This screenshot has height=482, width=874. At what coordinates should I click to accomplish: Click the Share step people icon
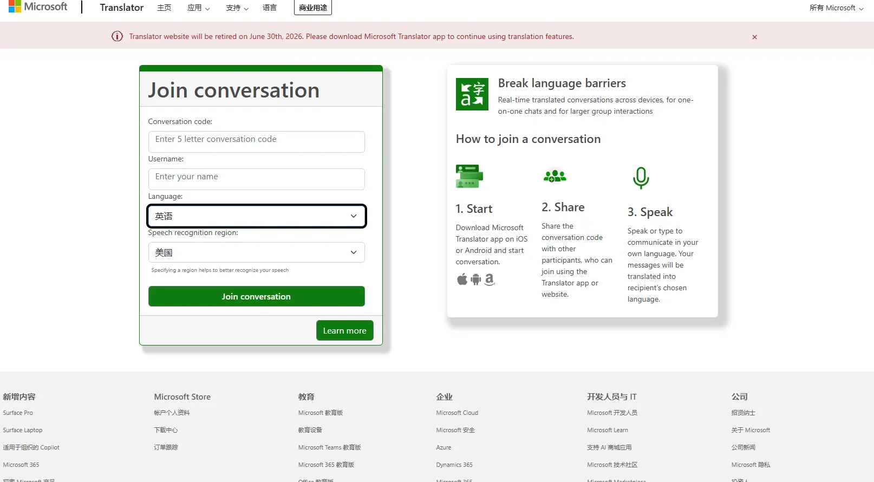point(555,176)
